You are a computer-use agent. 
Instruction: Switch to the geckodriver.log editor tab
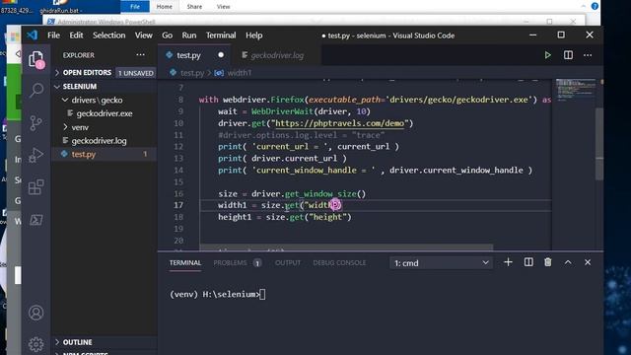click(x=277, y=55)
